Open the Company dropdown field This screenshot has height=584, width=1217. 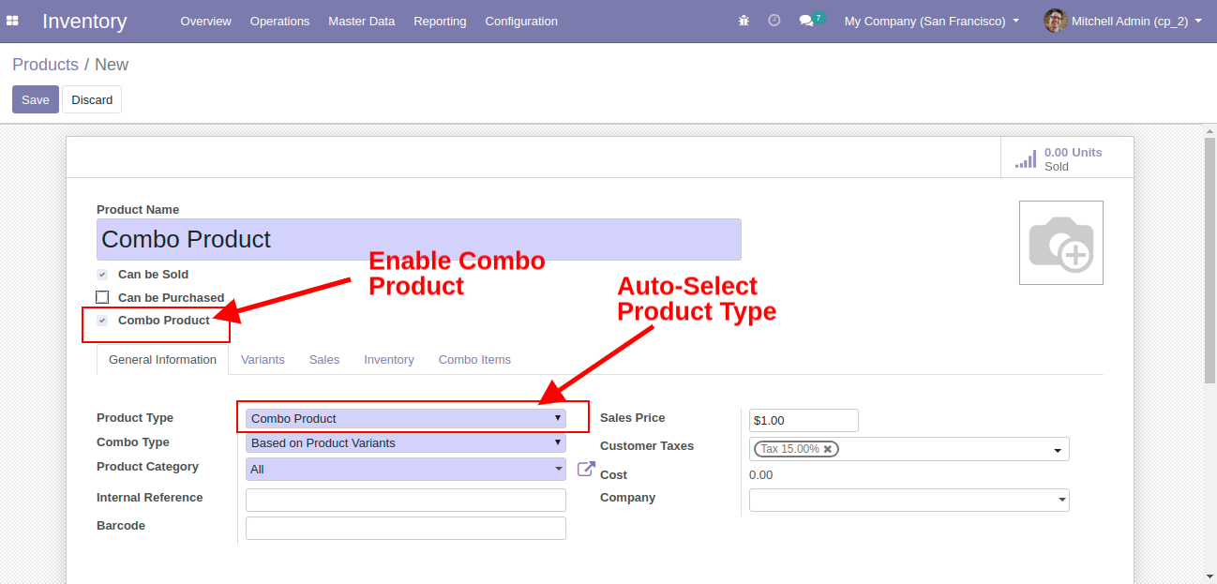[x=909, y=501]
